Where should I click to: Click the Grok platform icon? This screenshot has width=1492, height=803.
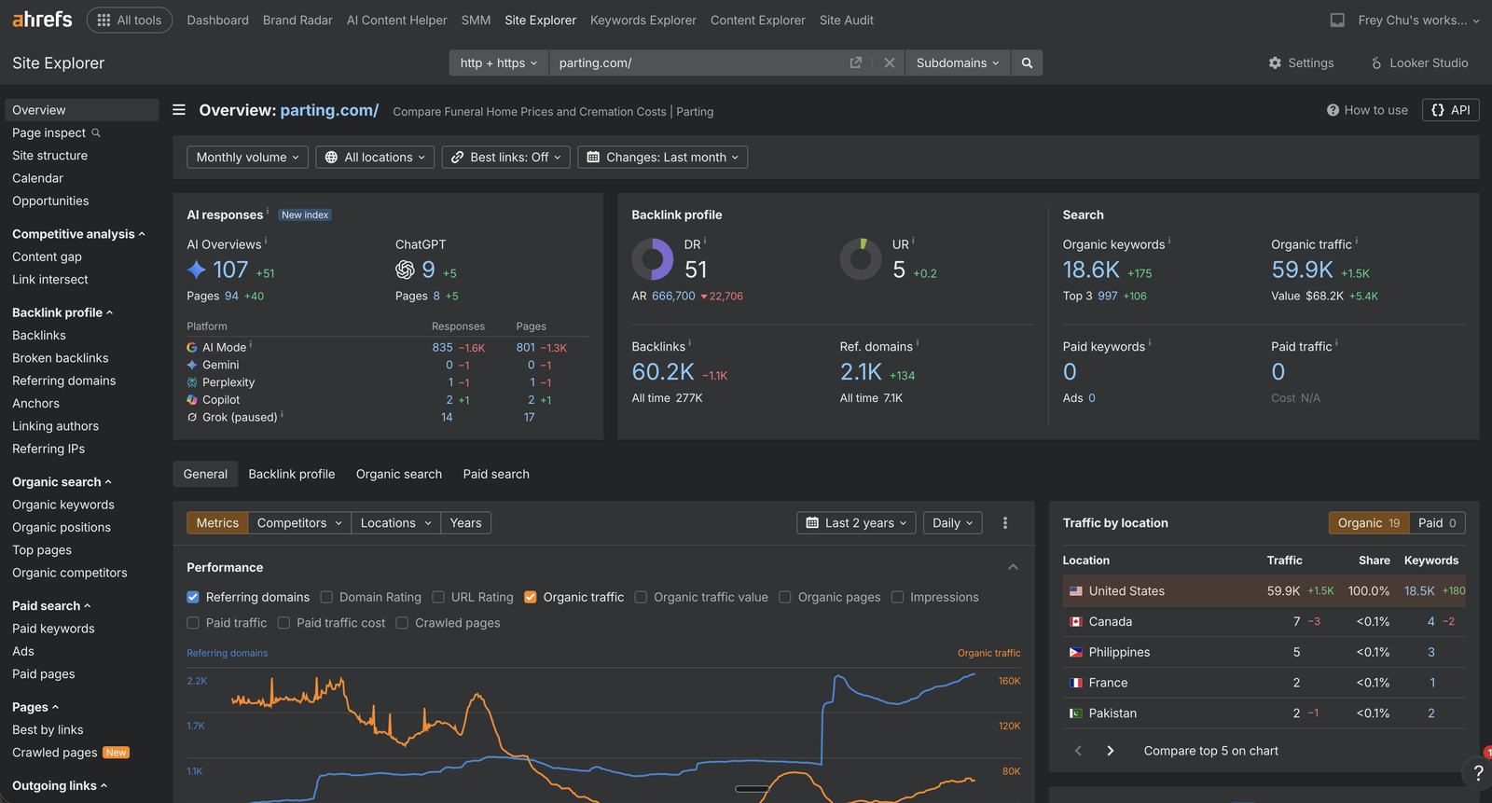coord(192,417)
